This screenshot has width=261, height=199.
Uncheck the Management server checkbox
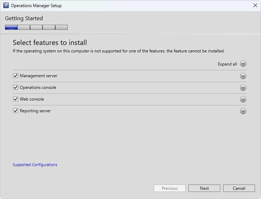click(x=16, y=76)
